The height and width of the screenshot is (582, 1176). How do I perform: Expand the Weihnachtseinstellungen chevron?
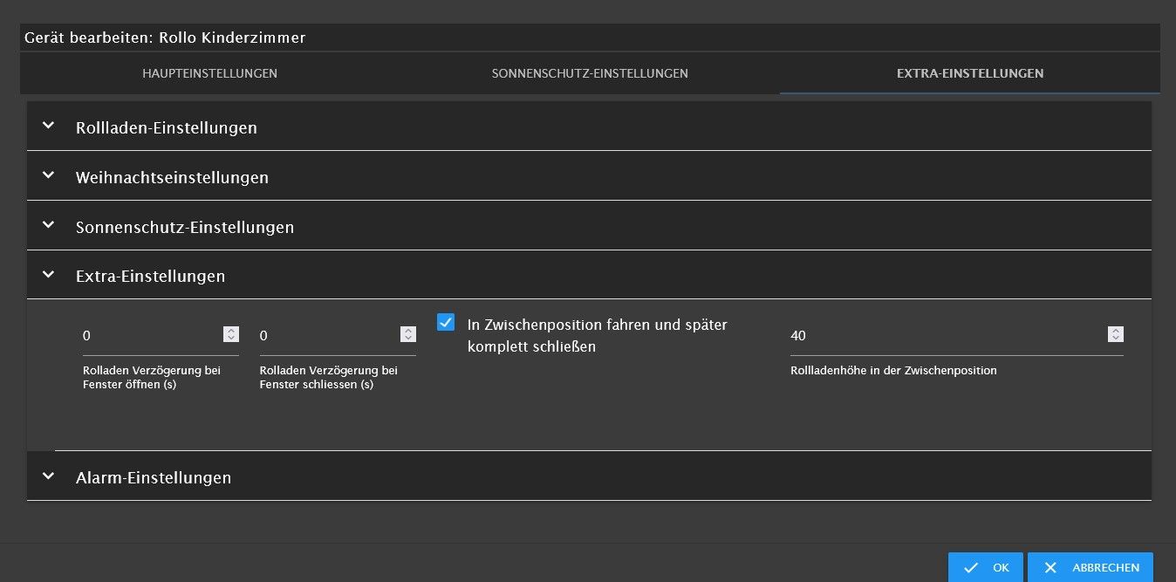point(48,175)
